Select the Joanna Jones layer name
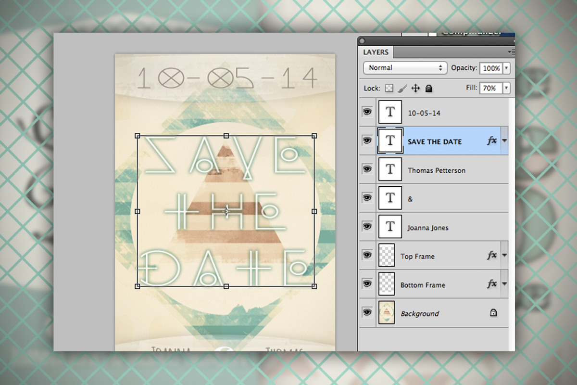The height and width of the screenshot is (385, 577). [x=428, y=228]
